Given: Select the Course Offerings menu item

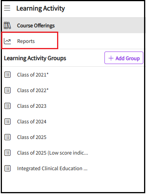Looking at the screenshot, I should pyautogui.click(x=73, y=25).
